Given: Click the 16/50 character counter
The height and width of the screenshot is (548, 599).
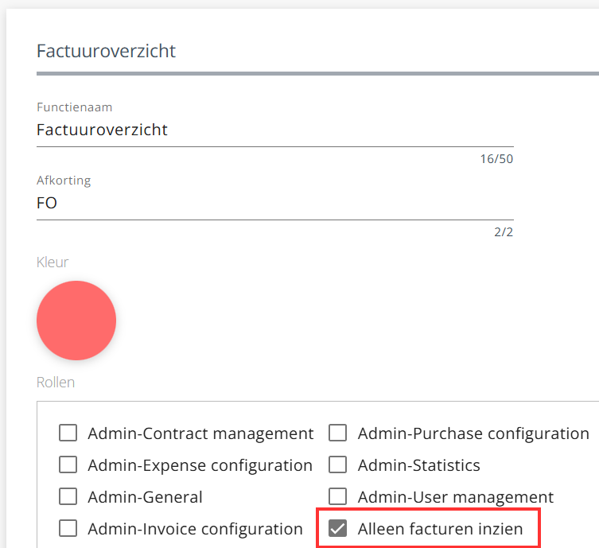Looking at the screenshot, I should [496, 159].
